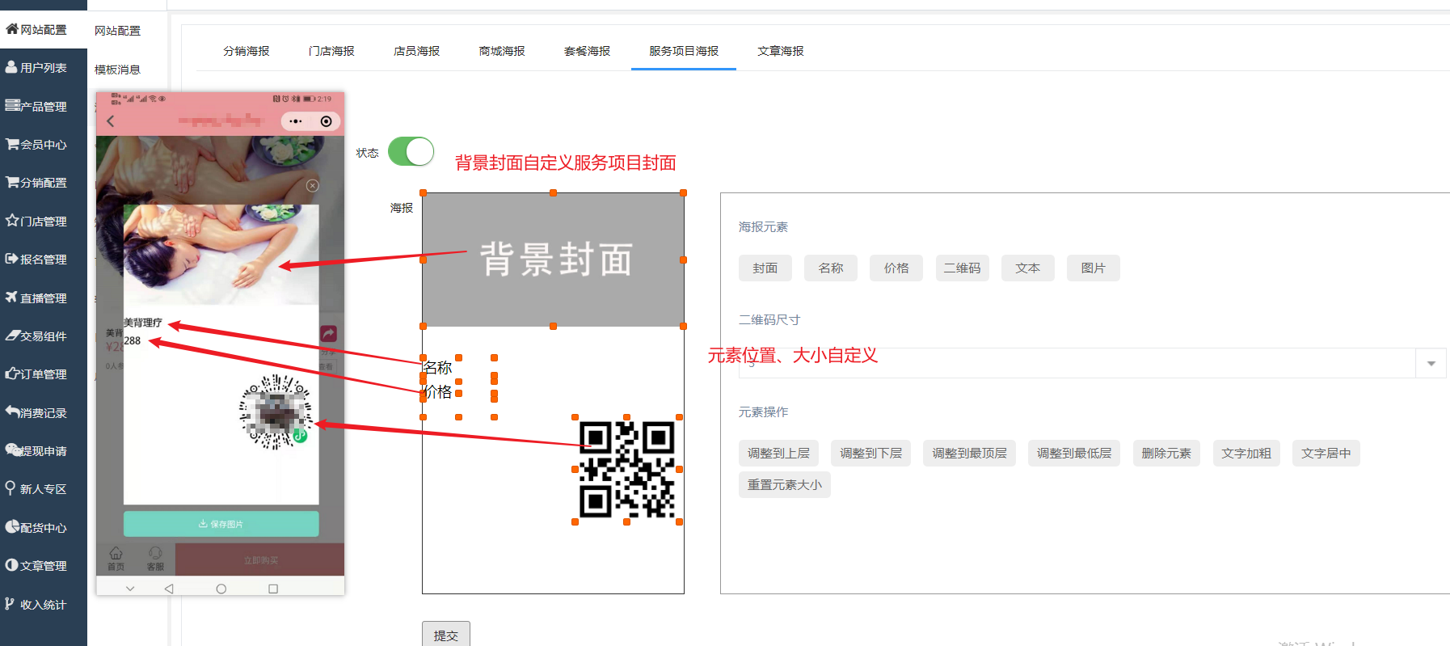Image resolution: width=1450 pixels, height=646 pixels.
Task: Click the 二维码尺寸 select field
Action: pyautogui.click(x=1092, y=363)
